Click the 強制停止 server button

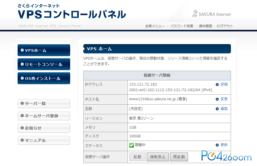pyautogui.click(x=158, y=157)
